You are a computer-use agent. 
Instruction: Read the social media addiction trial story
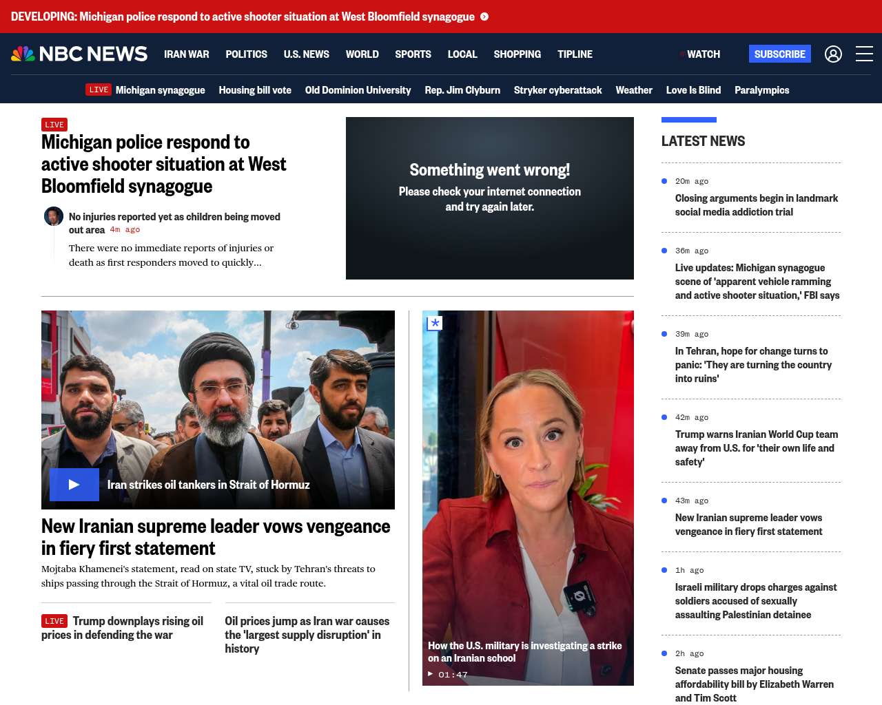pos(756,205)
